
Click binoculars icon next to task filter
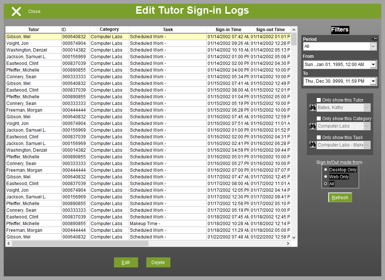pyautogui.click(x=313, y=145)
